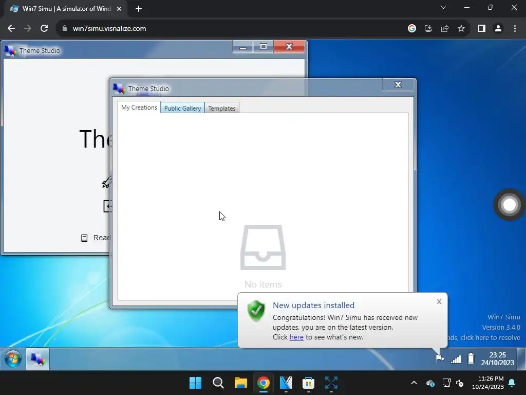
Task: Open Microsoft Store from taskbar
Action: tap(308, 383)
